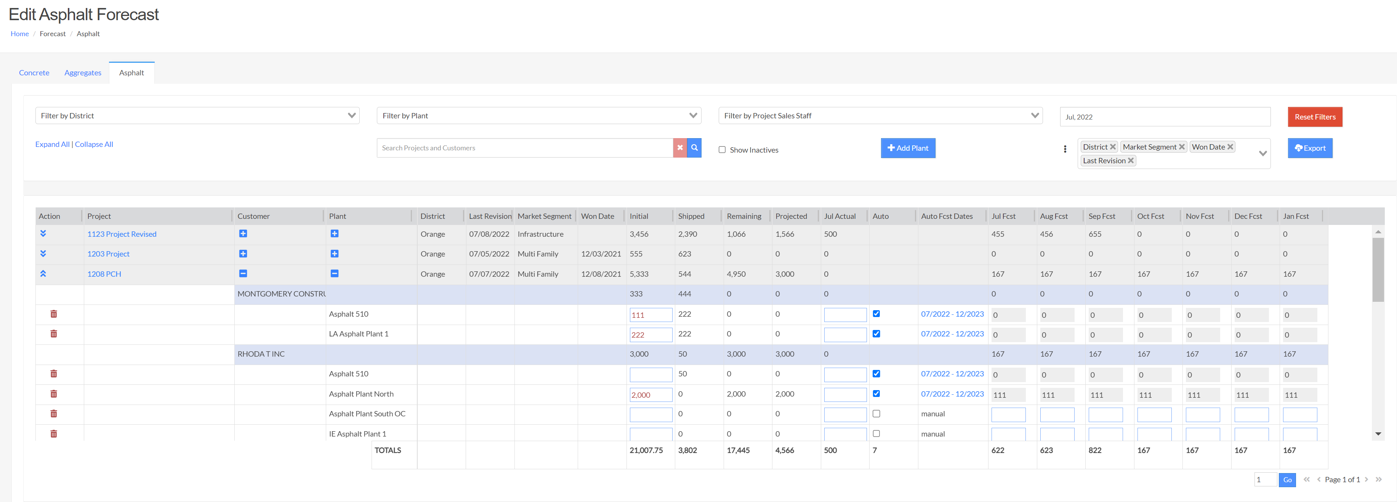This screenshot has height=502, width=1397.
Task: Click the plus icon in 1203 Project Customer column
Action: [x=243, y=253]
